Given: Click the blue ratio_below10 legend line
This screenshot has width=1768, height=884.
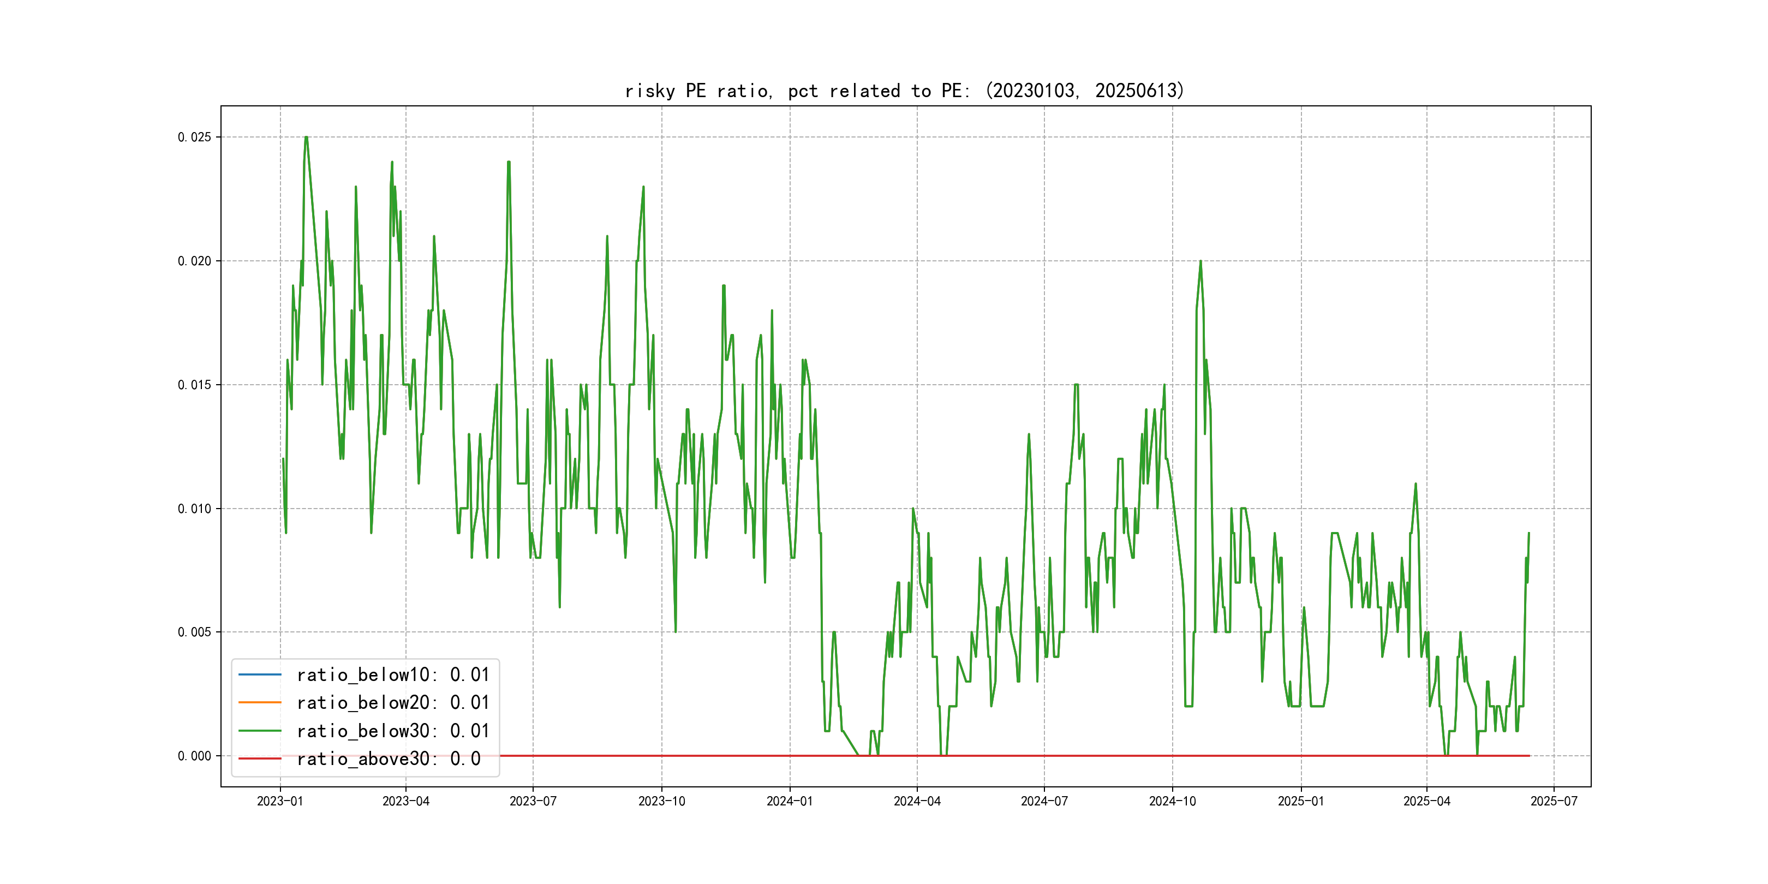Looking at the screenshot, I should 259,674.
